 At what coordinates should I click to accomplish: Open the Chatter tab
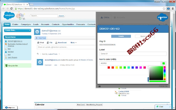(15, 24)
